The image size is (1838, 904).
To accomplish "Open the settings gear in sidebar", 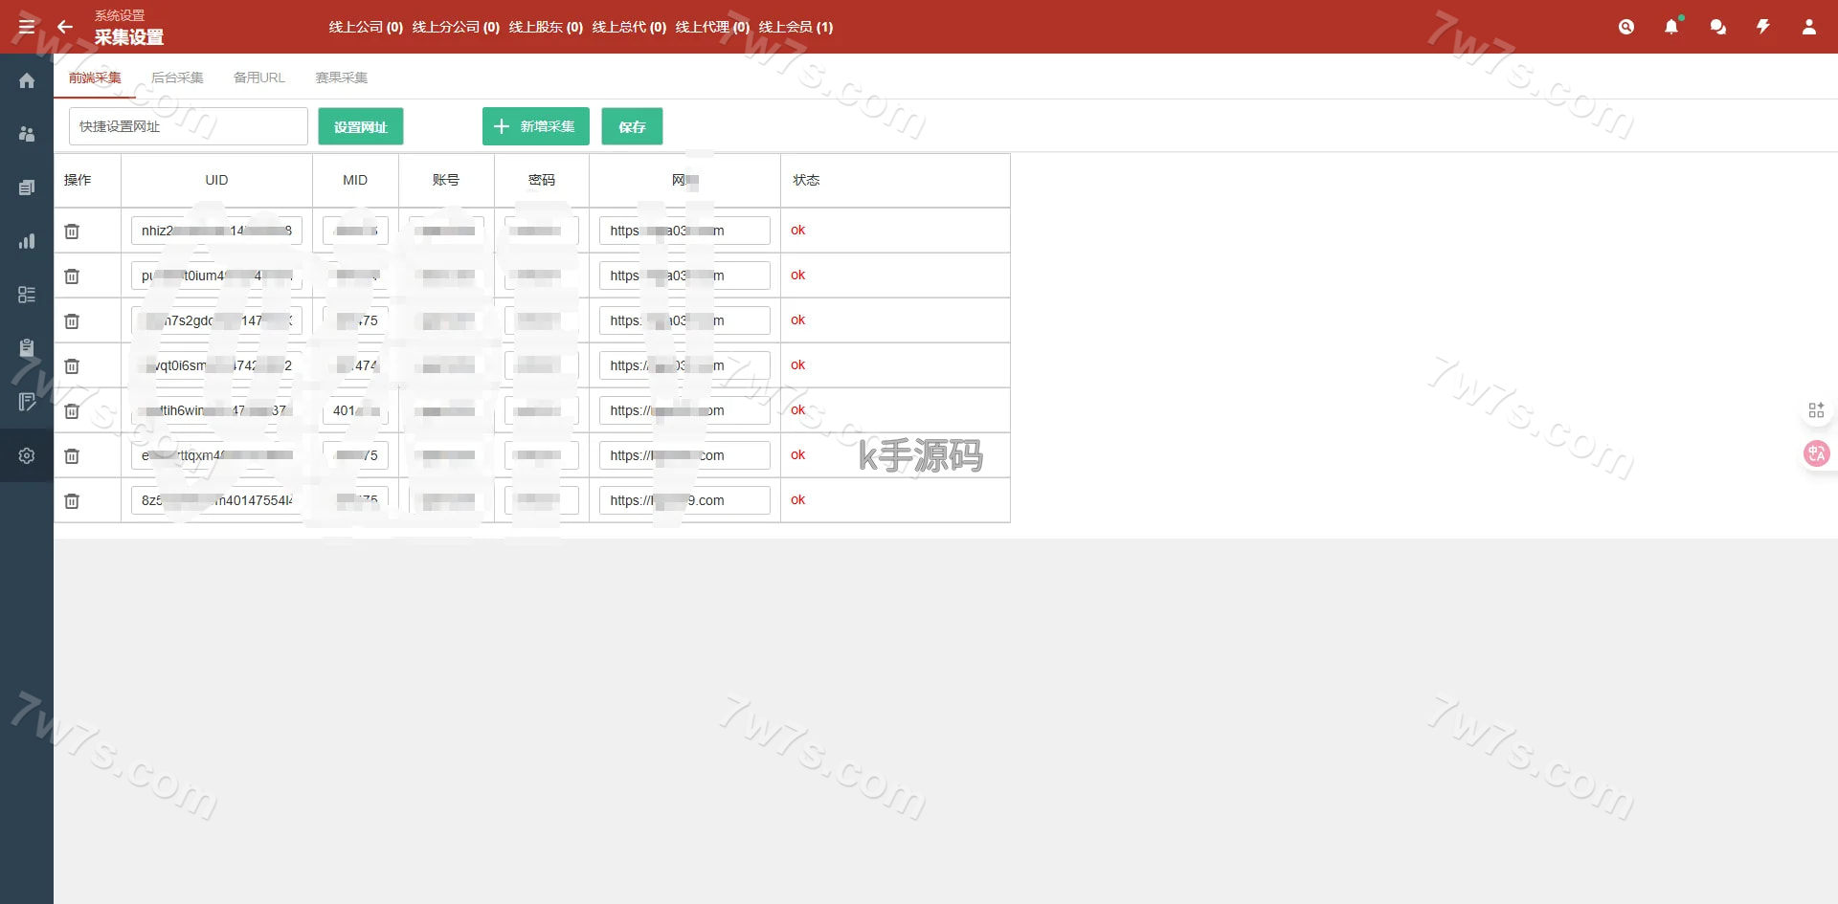I will tap(27, 455).
